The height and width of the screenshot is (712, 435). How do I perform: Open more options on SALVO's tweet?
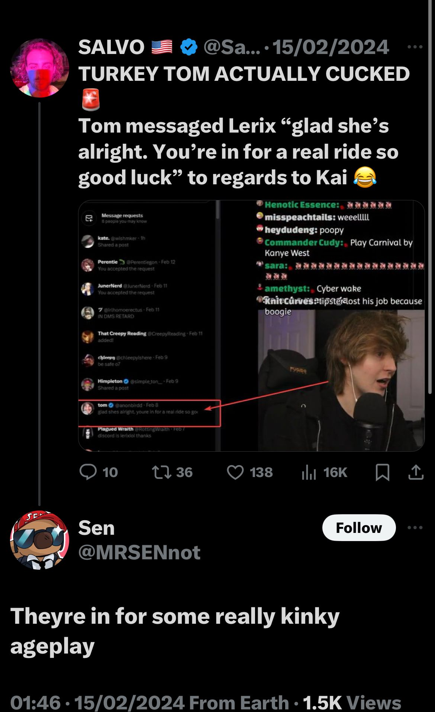(415, 47)
